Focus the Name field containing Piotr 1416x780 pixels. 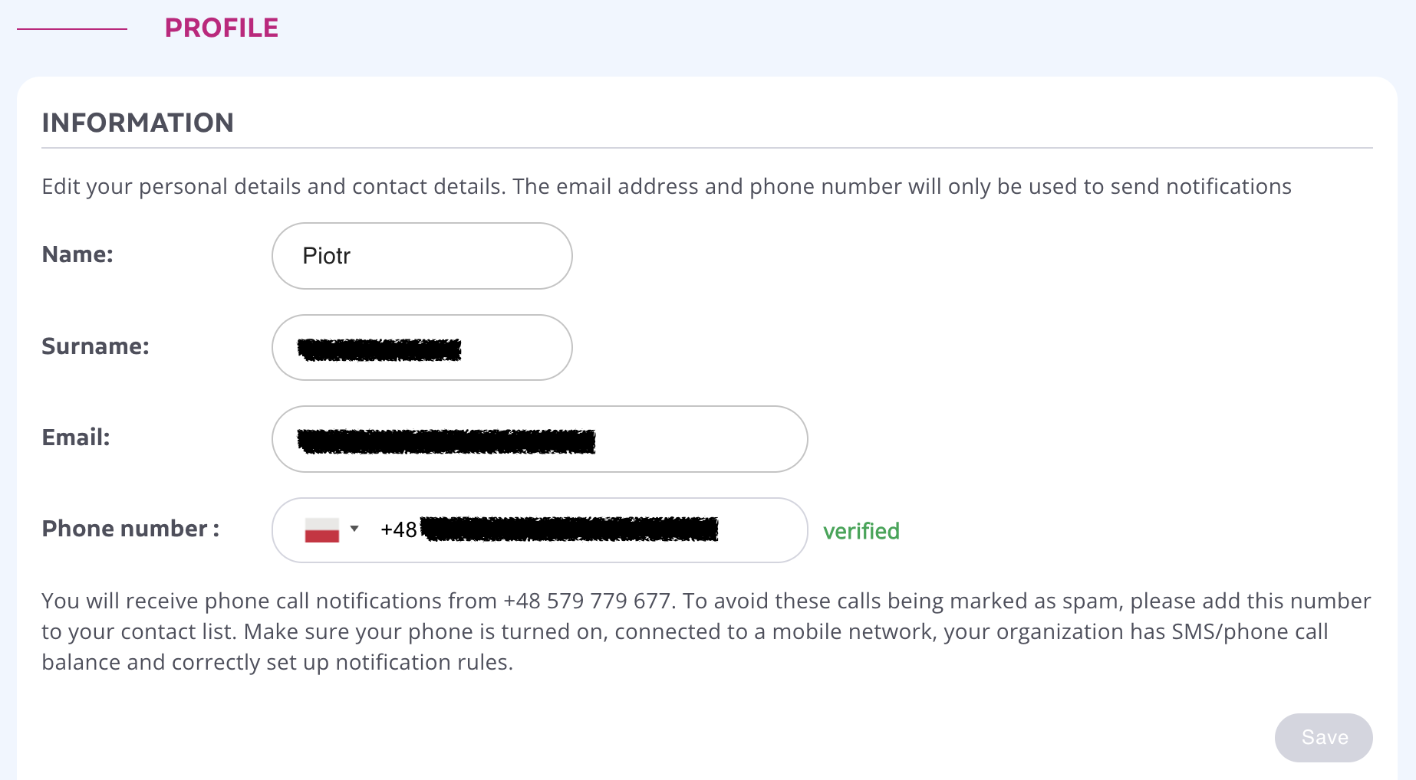pyautogui.click(x=422, y=256)
